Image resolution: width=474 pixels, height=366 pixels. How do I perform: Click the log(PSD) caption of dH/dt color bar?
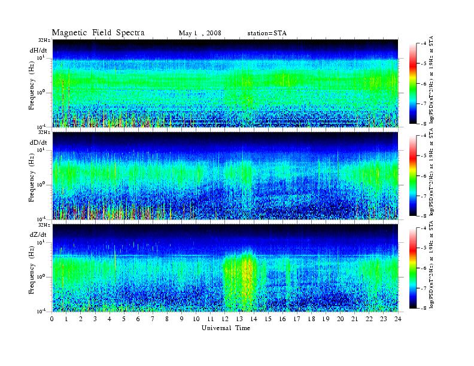point(432,80)
